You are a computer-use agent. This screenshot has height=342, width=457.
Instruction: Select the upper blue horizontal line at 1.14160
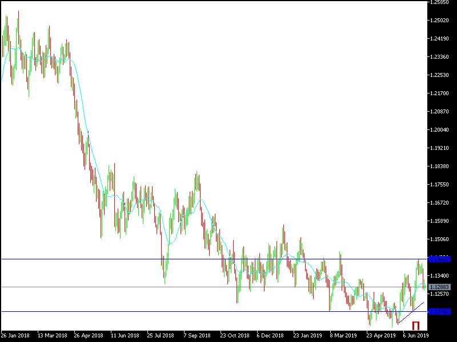point(214,259)
